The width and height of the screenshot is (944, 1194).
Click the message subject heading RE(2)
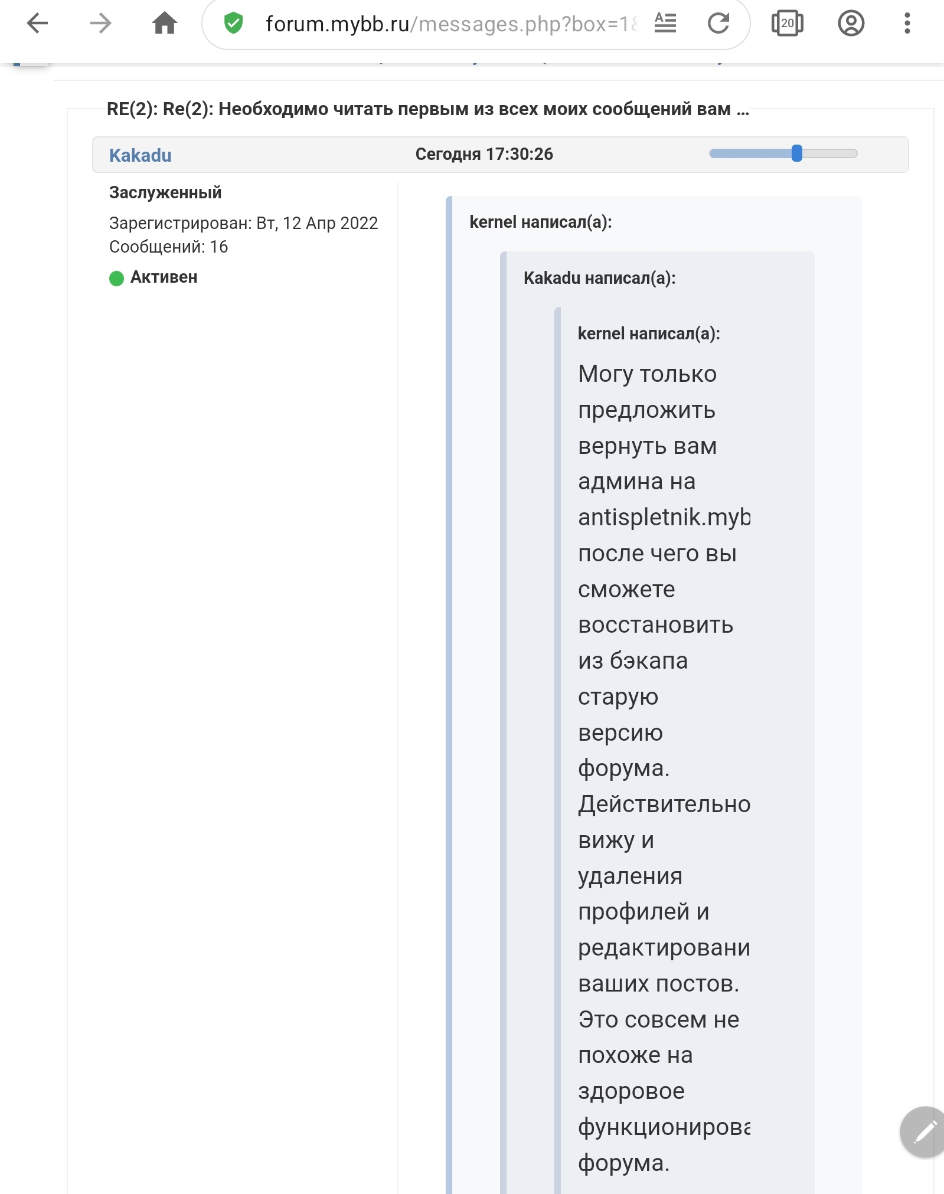coord(428,109)
